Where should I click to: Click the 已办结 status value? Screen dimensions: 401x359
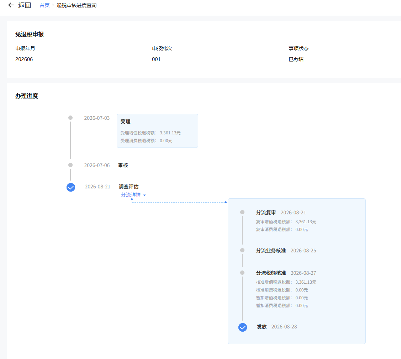(296, 59)
